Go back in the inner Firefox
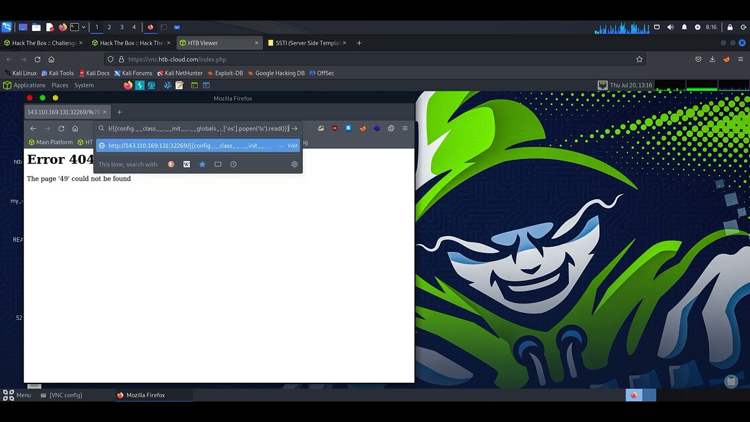The width and height of the screenshot is (750, 422). click(x=33, y=128)
